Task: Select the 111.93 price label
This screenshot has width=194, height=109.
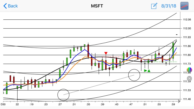Action: (187, 37)
